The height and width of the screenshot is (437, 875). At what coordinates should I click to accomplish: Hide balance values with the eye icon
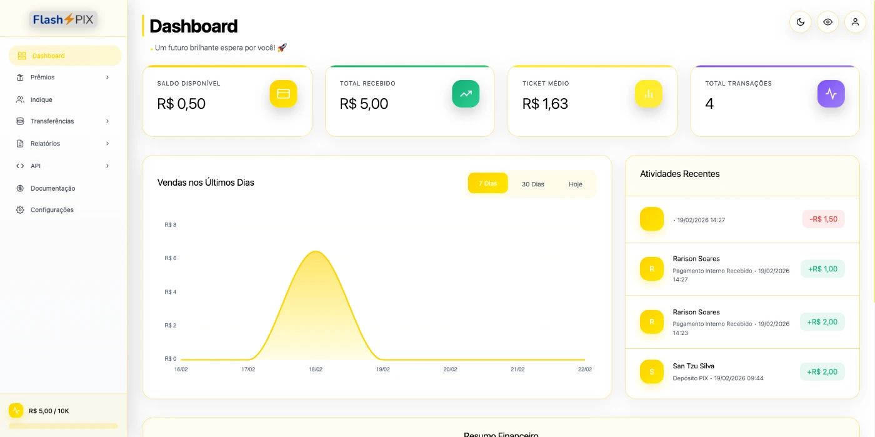point(827,22)
